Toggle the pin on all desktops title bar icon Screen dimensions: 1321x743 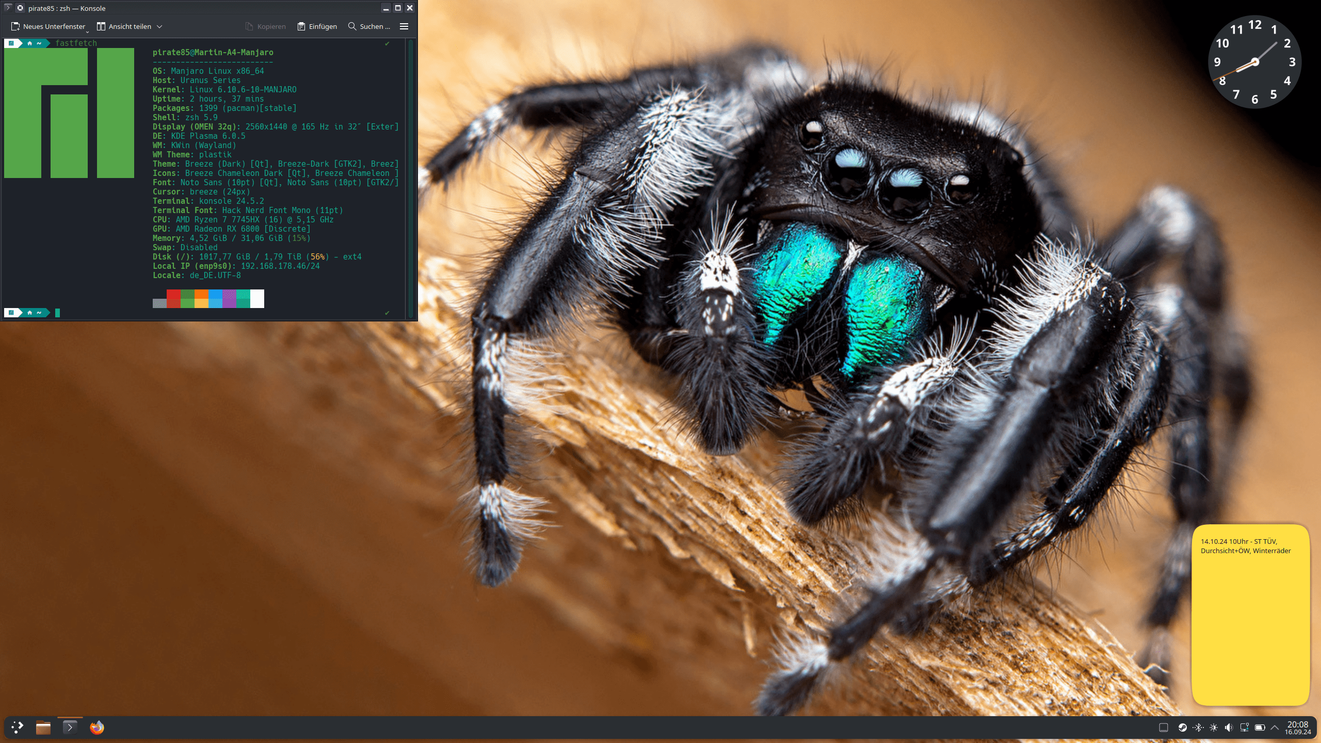20,8
